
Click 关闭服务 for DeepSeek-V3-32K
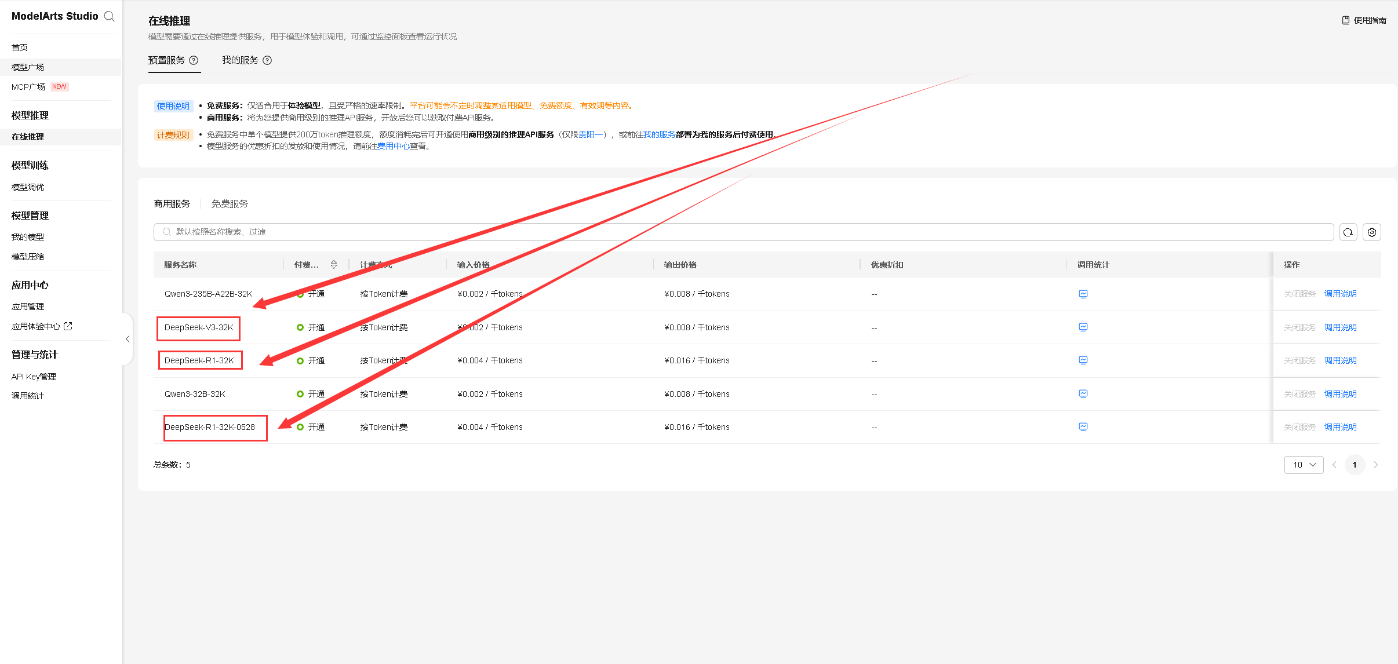coord(1300,327)
